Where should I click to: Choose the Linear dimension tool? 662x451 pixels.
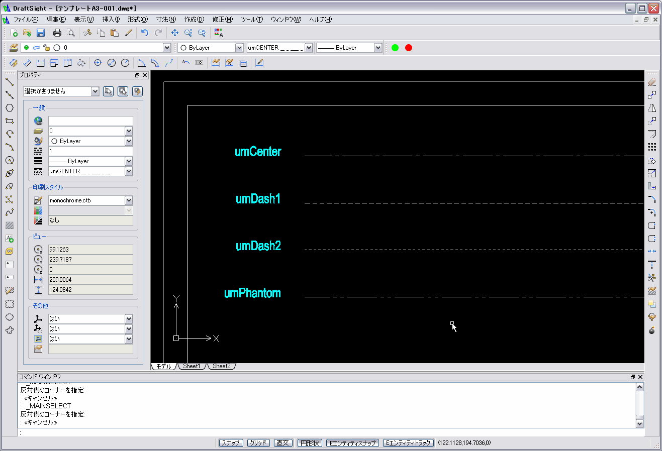(41, 63)
